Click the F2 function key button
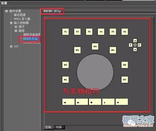 pyautogui.click(x=77, y=32)
